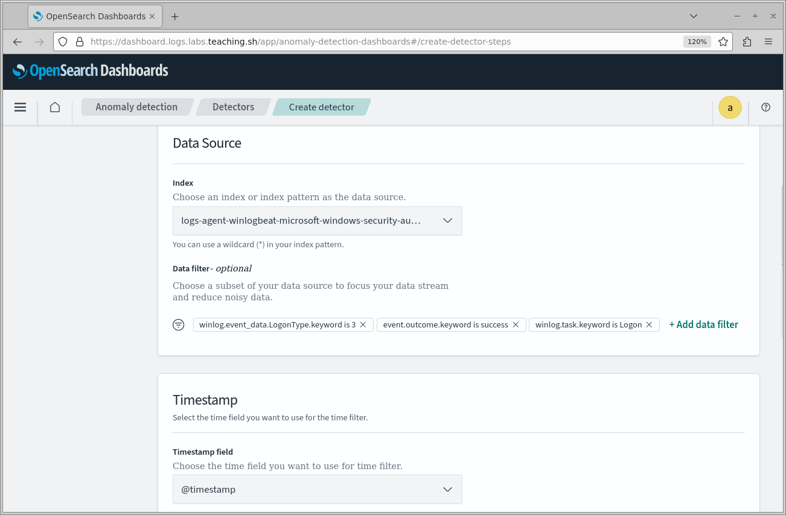Open the list all tabs chevron
The width and height of the screenshot is (786, 515).
(694, 16)
